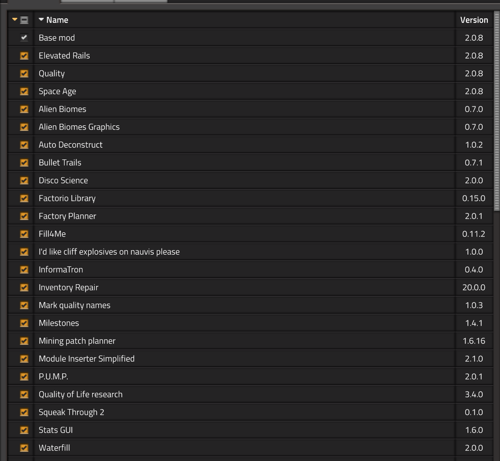Click version 0.15.0 of Factorio Library
The image size is (500, 461).
(474, 199)
